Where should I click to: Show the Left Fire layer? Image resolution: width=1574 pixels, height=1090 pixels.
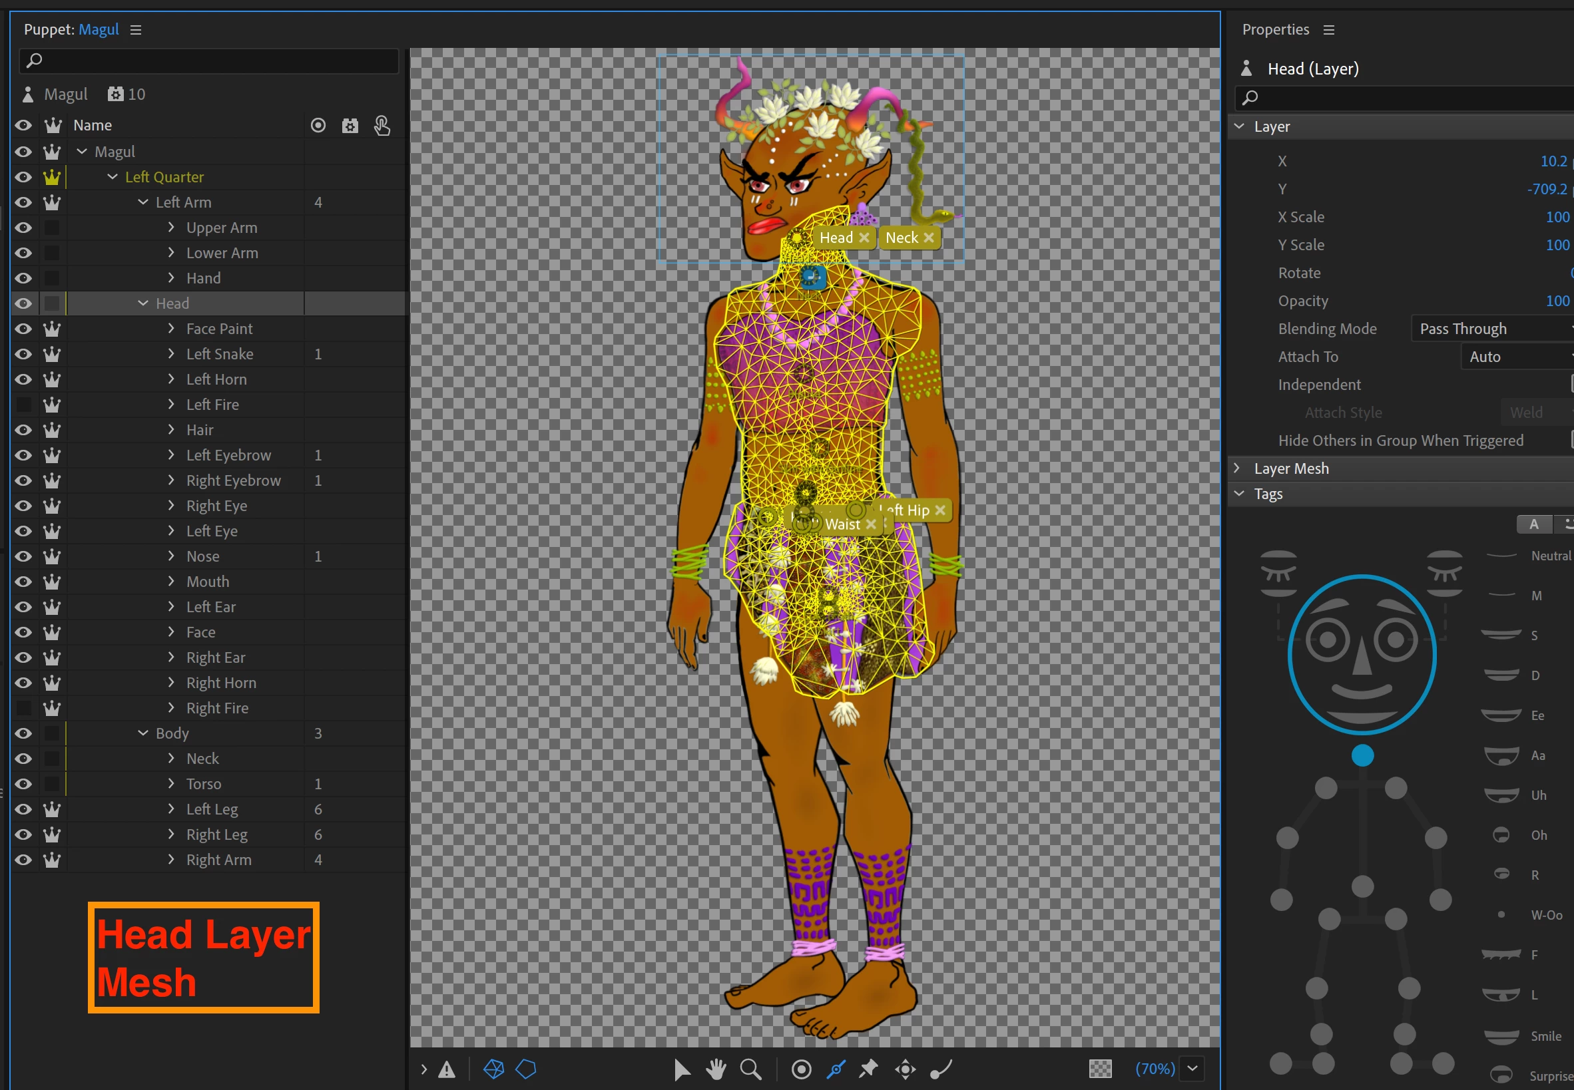23,405
